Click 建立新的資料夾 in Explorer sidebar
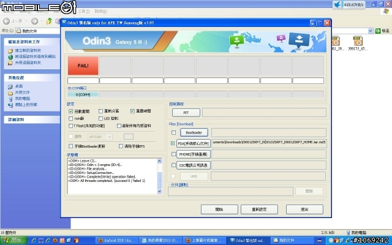Image resolution: width=392 pixels, height=245 pixels. tap(28, 50)
